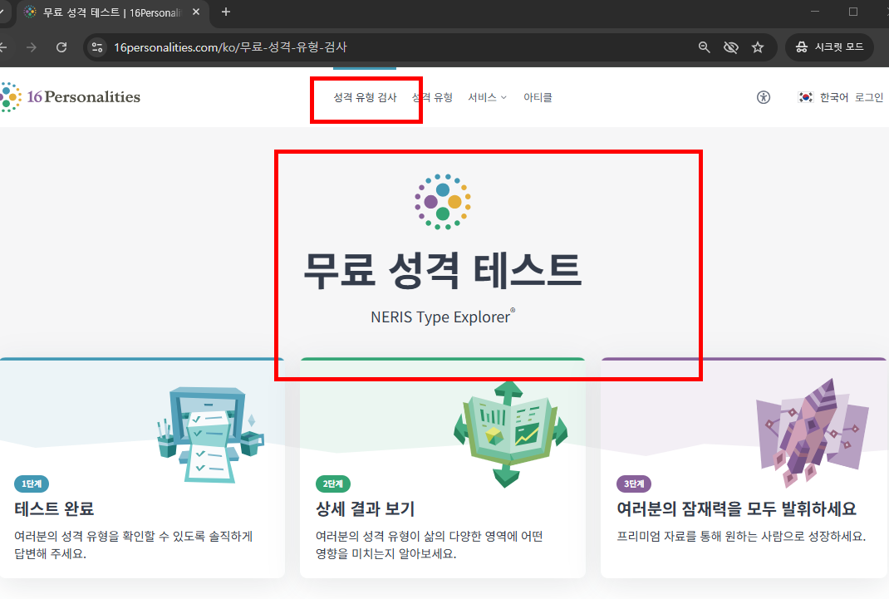Click the 16Personalities home logo

click(x=71, y=96)
